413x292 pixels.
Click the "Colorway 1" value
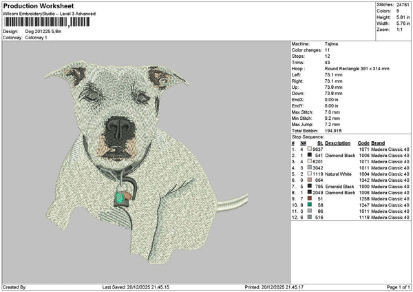point(36,38)
